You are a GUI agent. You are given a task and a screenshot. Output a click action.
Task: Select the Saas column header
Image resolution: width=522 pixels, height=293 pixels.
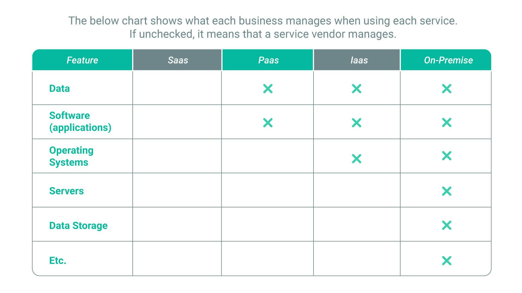[x=178, y=60]
